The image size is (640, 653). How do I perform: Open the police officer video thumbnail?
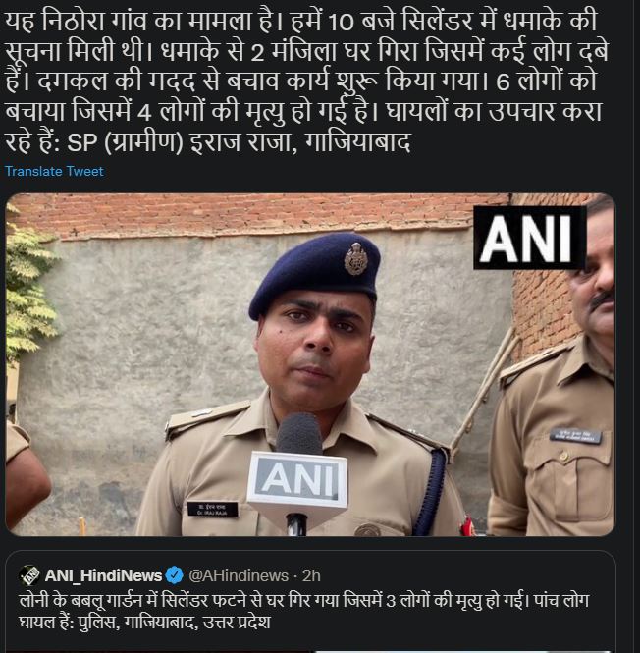click(310, 364)
